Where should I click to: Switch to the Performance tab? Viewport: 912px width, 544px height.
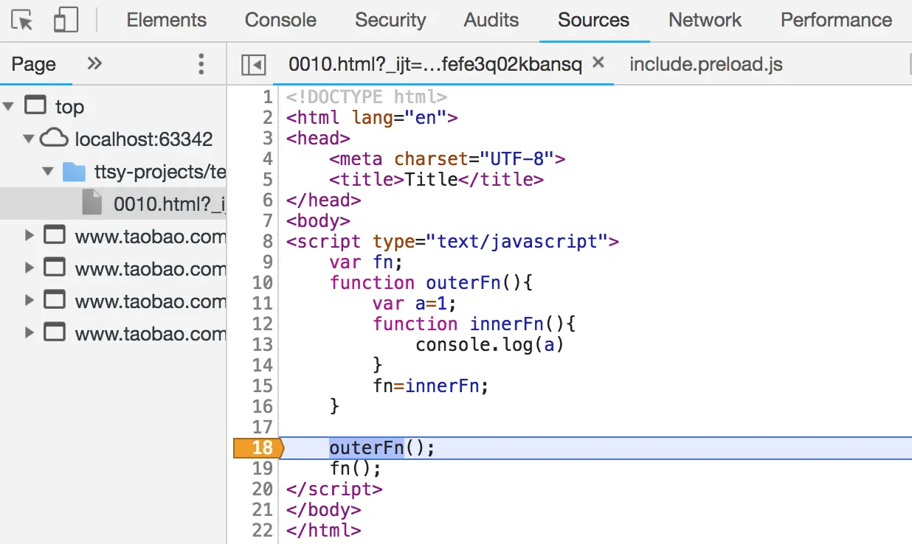click(x=837, y=21)
